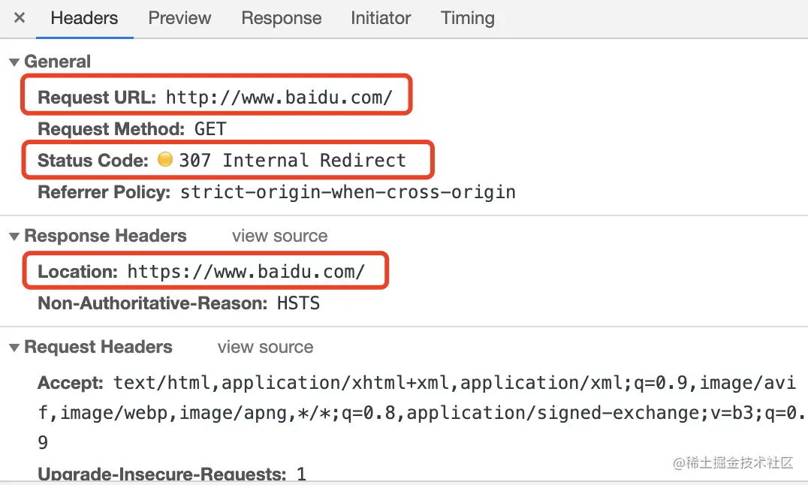Open the Response tab

(x=282, y=18)
